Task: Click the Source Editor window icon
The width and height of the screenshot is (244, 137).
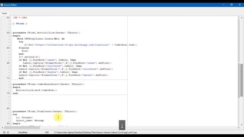Action: click(2, 5)
